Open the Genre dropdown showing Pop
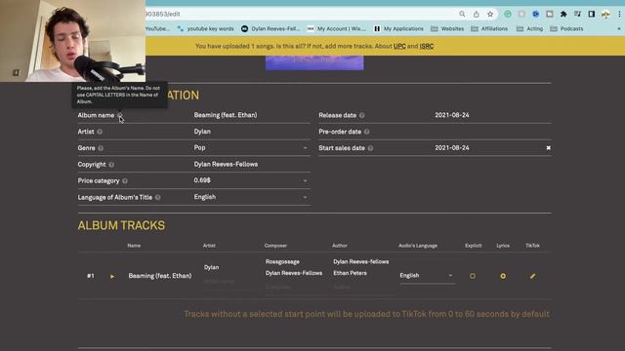Viewport: 625px width, 351px height. point(251,147)
